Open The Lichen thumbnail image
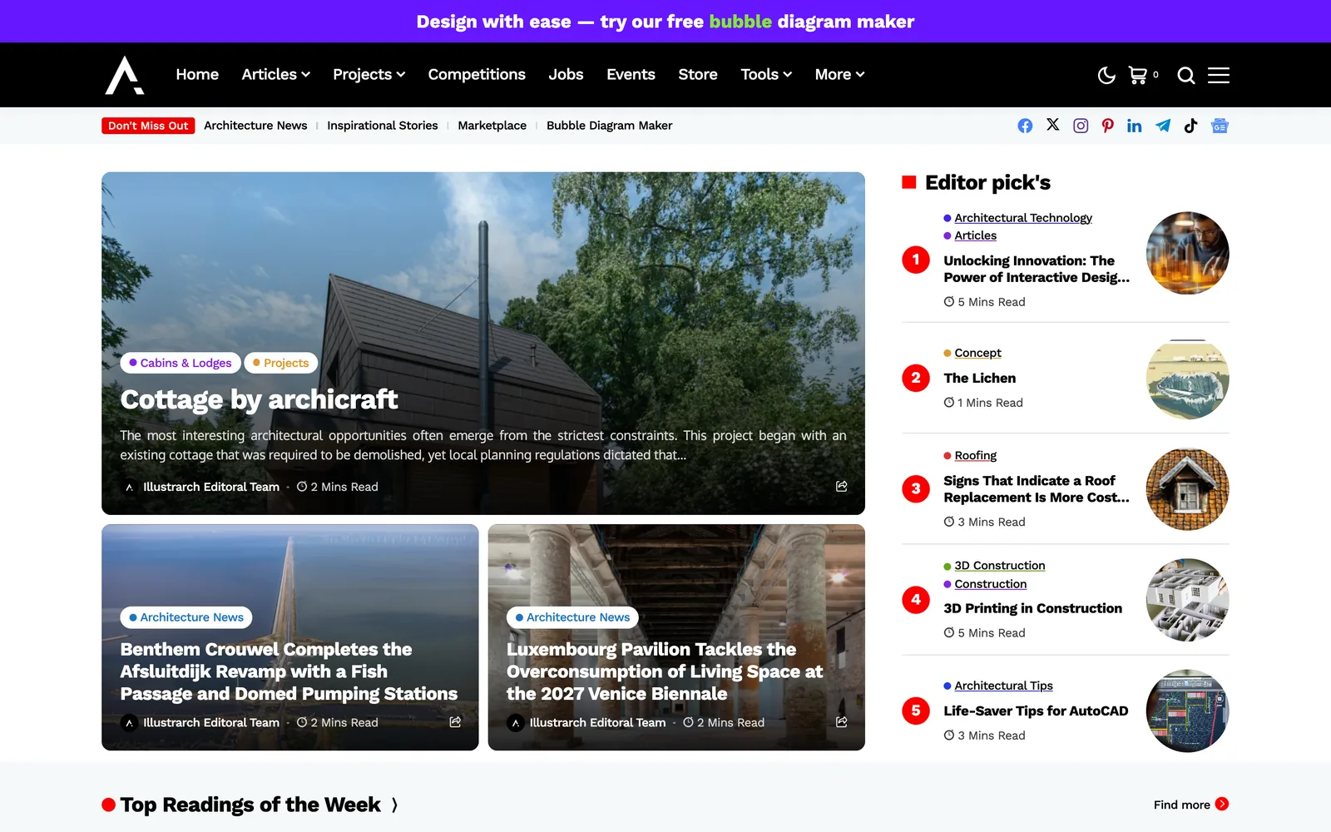Image resolution: width=1331 pixels, height=832 pixels. [x=1188, y=379]
